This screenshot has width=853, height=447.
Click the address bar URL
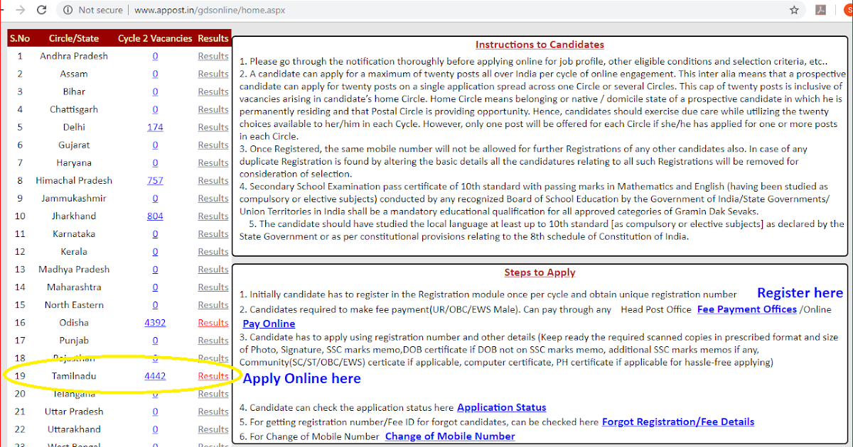[210, 11]
